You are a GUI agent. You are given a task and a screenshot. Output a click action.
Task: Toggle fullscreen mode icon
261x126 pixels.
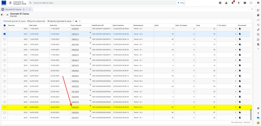point(251,3)
